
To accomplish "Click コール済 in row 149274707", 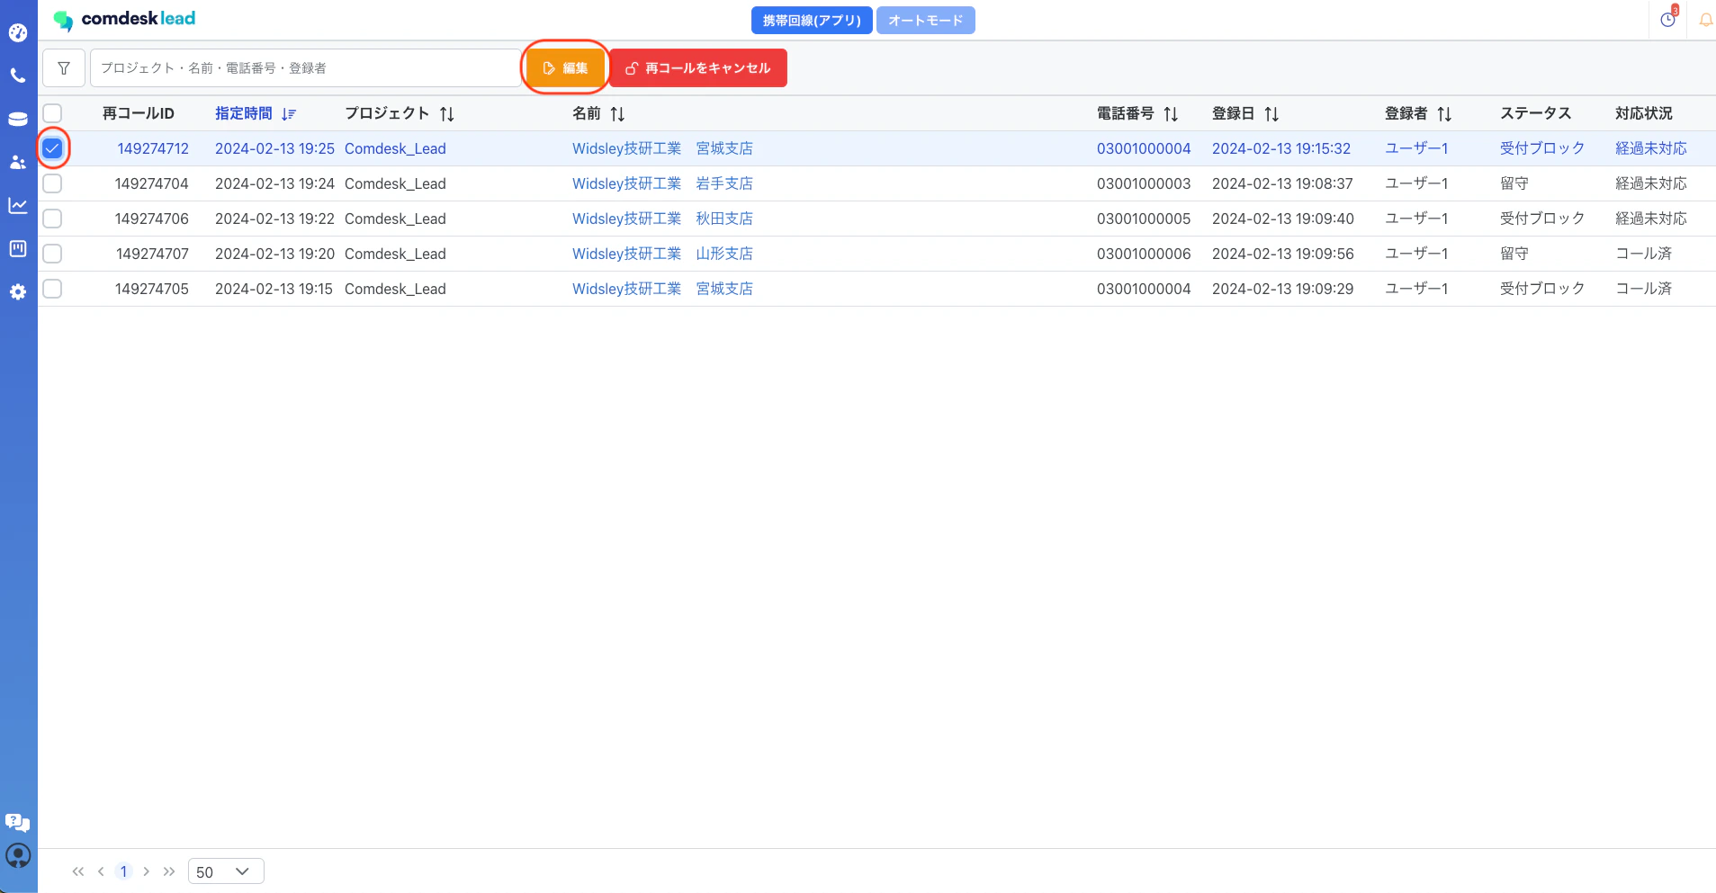I will point(1644,254).
